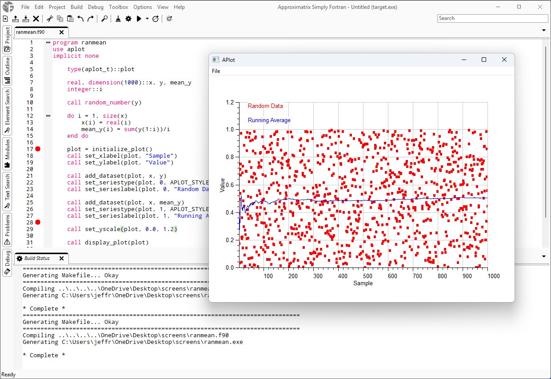This screenshot has width=551, height=379.
Task: Clean the project with the broom icon
Action: point(118,19)
